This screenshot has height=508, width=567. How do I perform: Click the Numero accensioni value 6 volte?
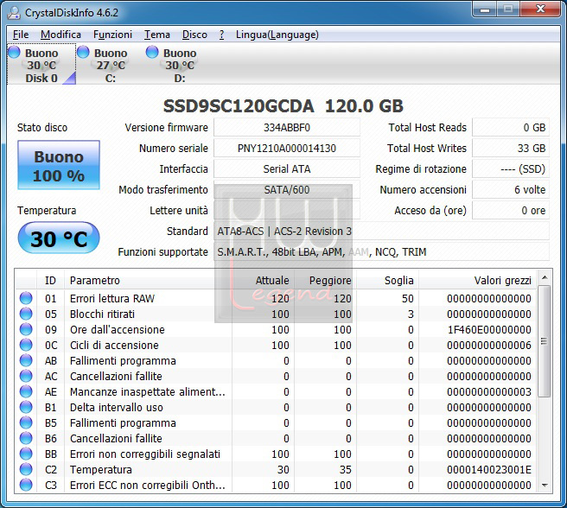click(511, 189)
